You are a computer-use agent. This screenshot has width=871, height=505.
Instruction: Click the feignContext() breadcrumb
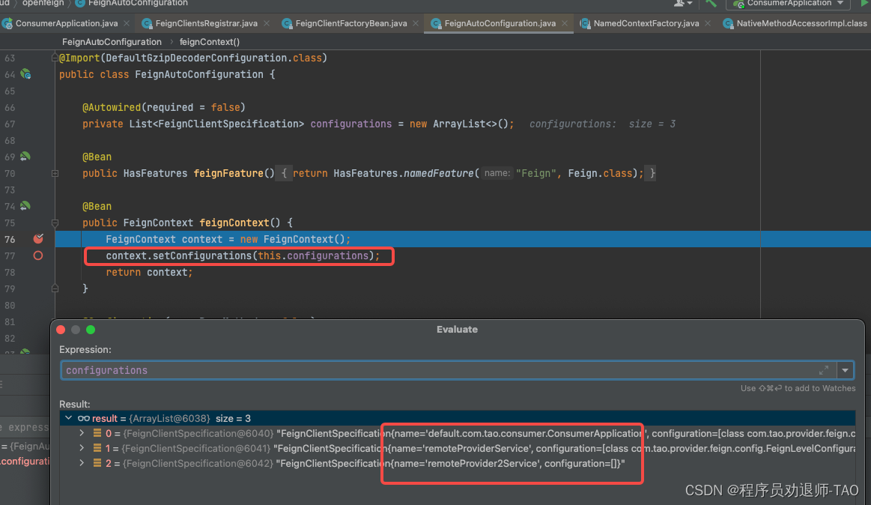210,42
